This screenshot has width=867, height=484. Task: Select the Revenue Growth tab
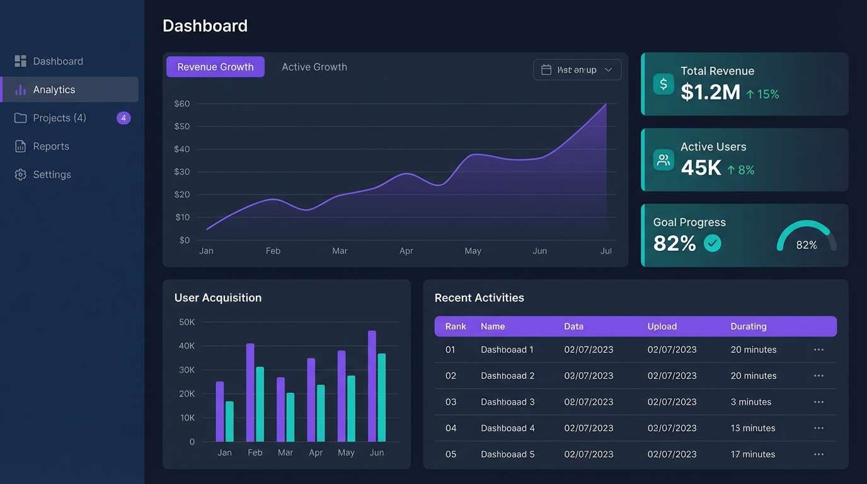tap(215, 66)
